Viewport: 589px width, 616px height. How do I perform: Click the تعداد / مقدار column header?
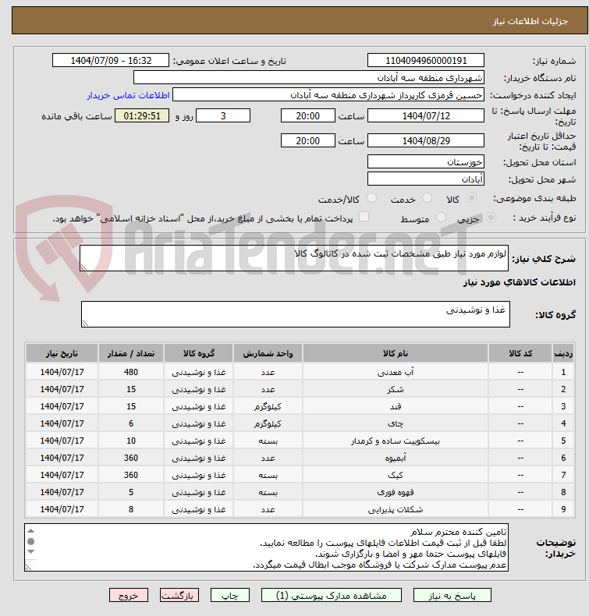click(x=131, y=353)
